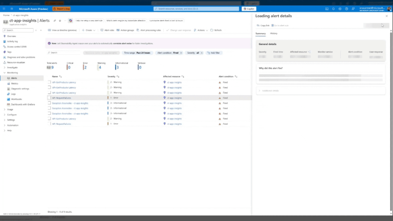393x221 pixels.
Task: Focus the global search resources box
Action: [x=196, y=9]
